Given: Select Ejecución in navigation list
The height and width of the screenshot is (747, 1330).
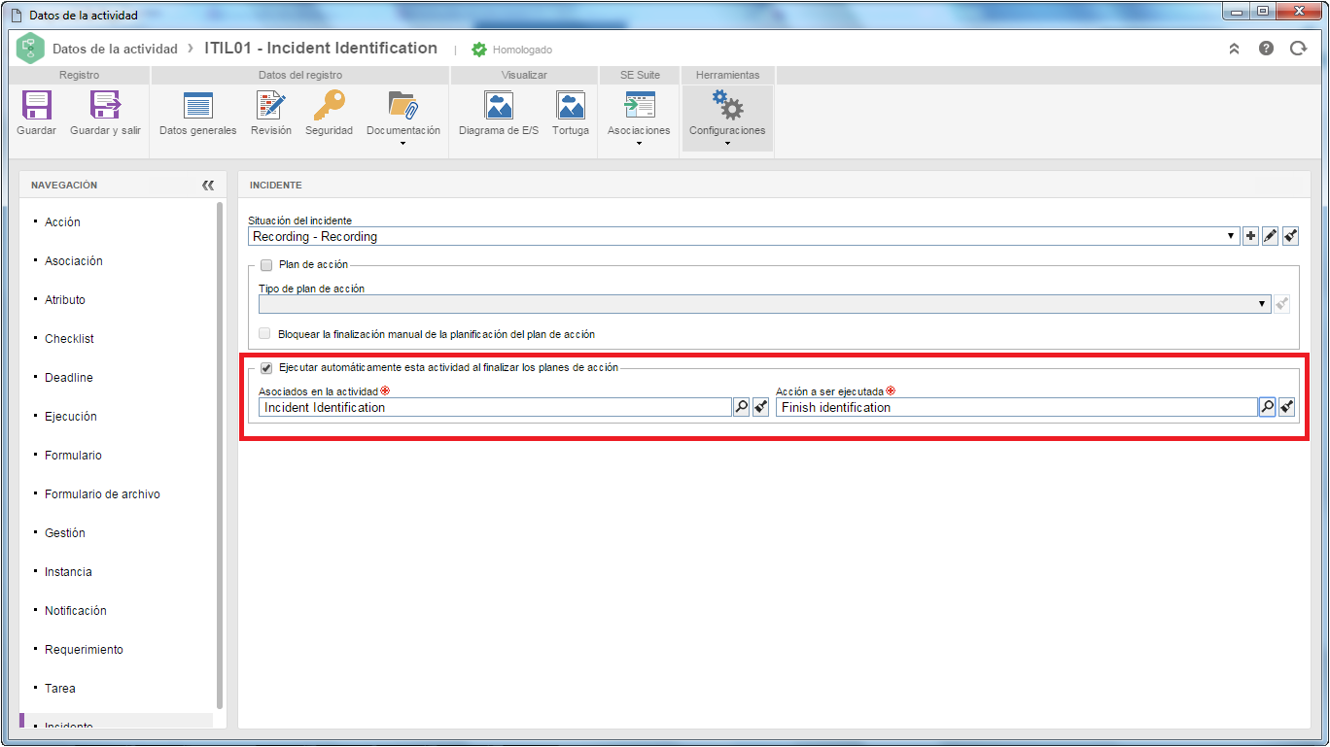Looking at the screenshot, I should (x=71, y=417).
